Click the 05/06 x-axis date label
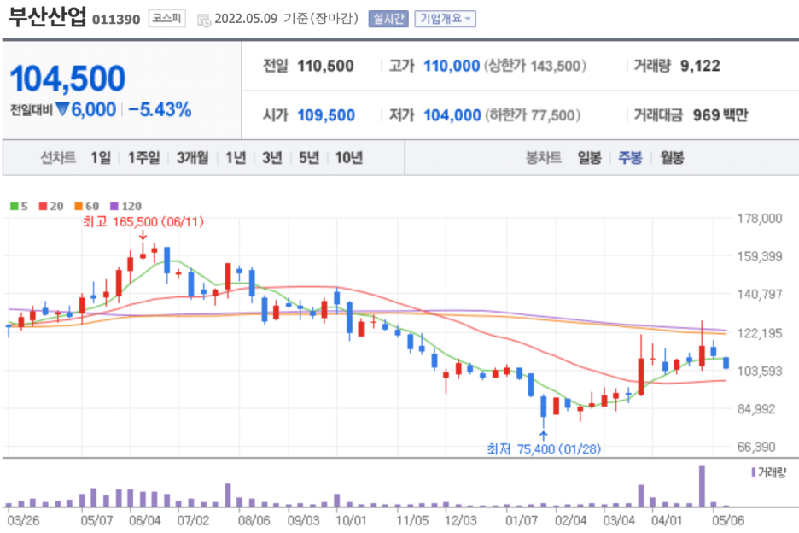The height and width of the screenshot is (533, 799). (727, 520)
